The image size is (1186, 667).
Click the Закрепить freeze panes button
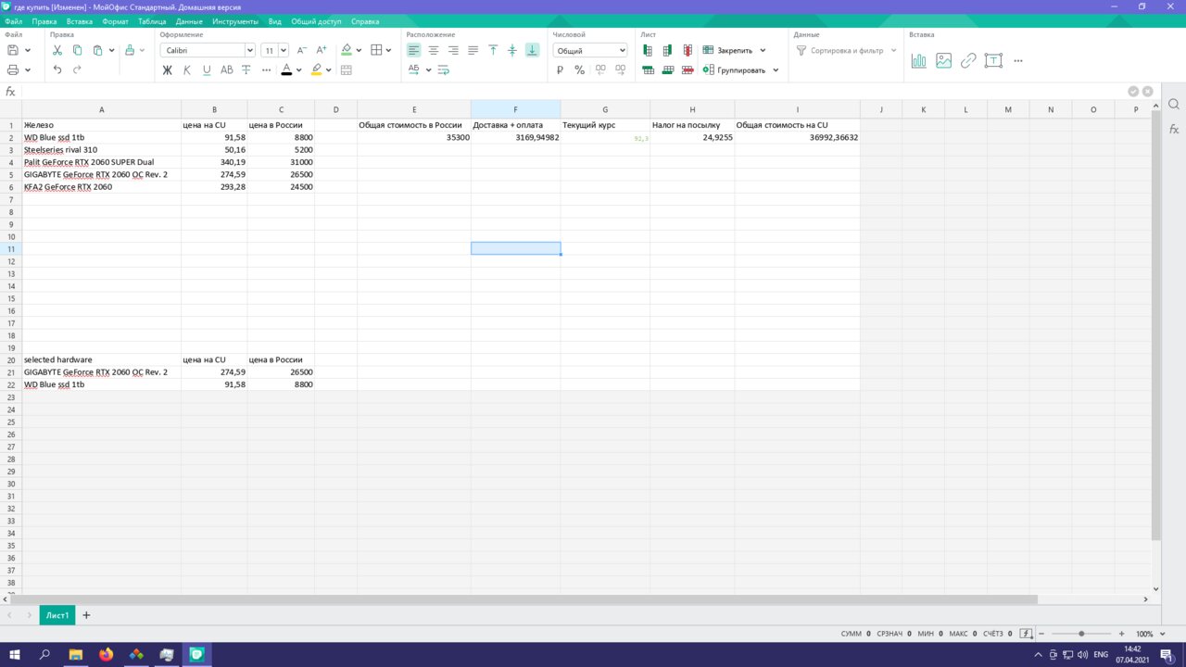[734, 51]
